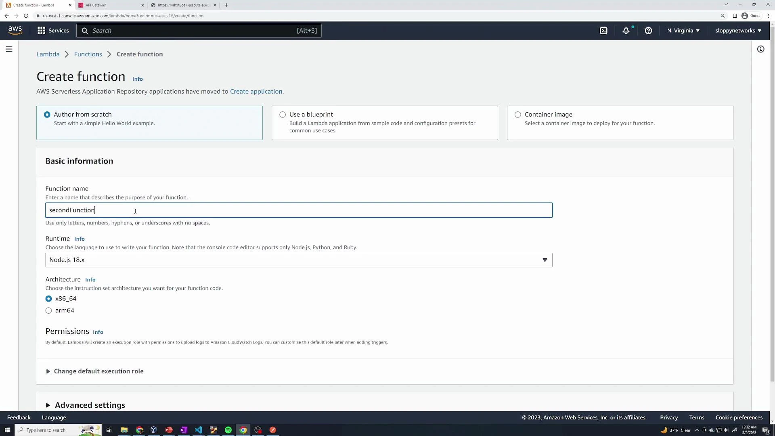
Task: Click the AWS home logo
Action: click(x=15, y=30)
